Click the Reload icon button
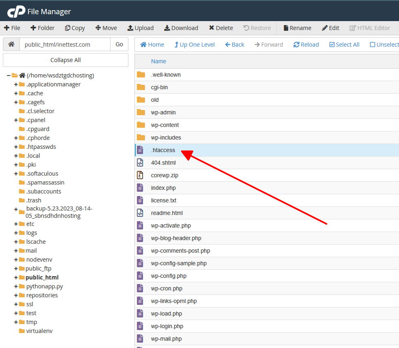The width and height of the screenshot is (399, 348). point(306,45)
